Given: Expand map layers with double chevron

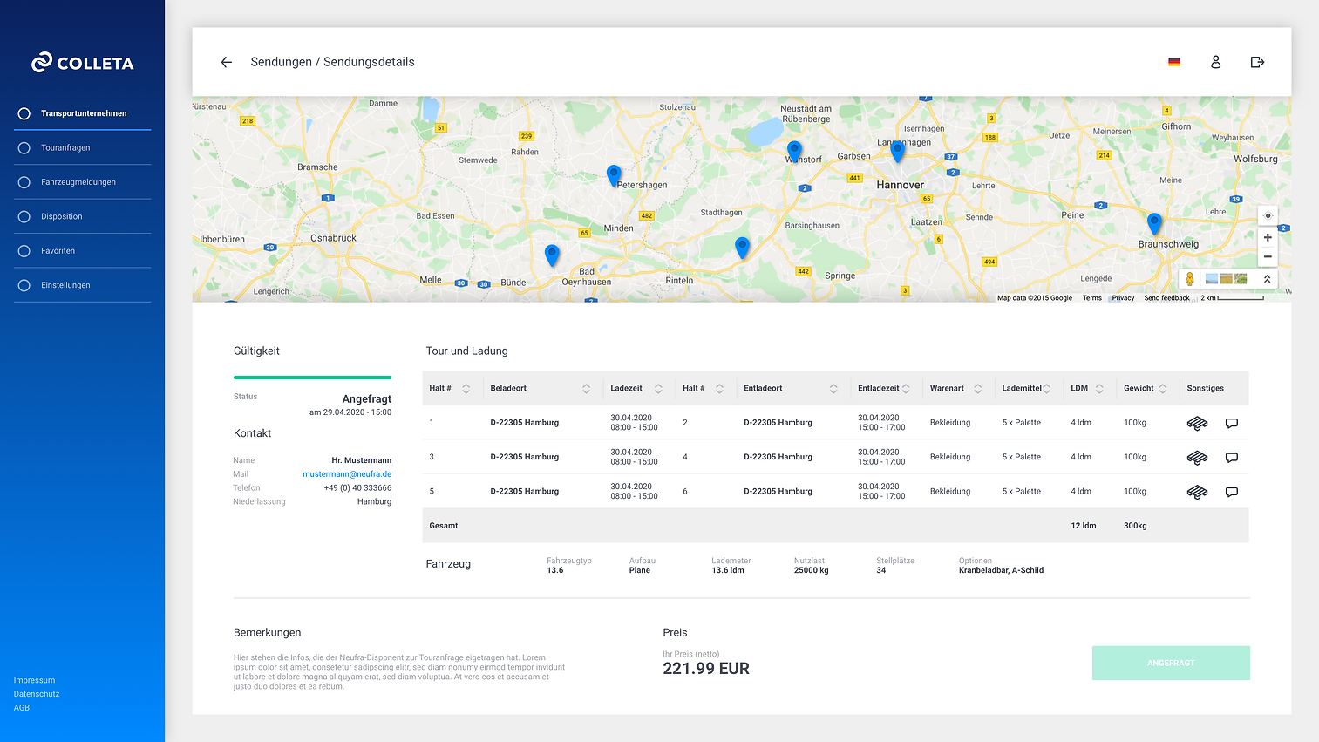Looking at the screenshot, I should coord(1267,279).
